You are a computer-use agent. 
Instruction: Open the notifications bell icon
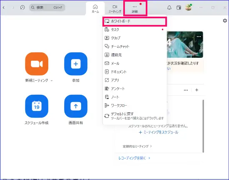pyautogui.click(x=169, y=7)
